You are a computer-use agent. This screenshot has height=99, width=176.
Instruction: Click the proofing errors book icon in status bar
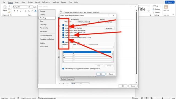tap(18, 98)
